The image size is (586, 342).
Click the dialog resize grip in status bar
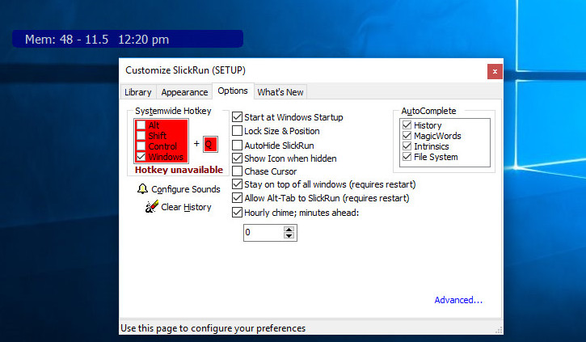pyautogui.click(x=499, y=330)
